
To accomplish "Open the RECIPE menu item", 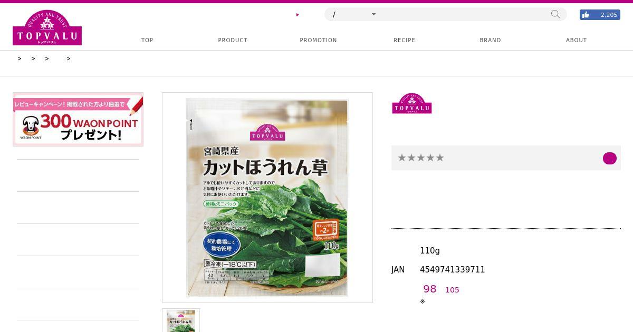I will tap(404, 40).
